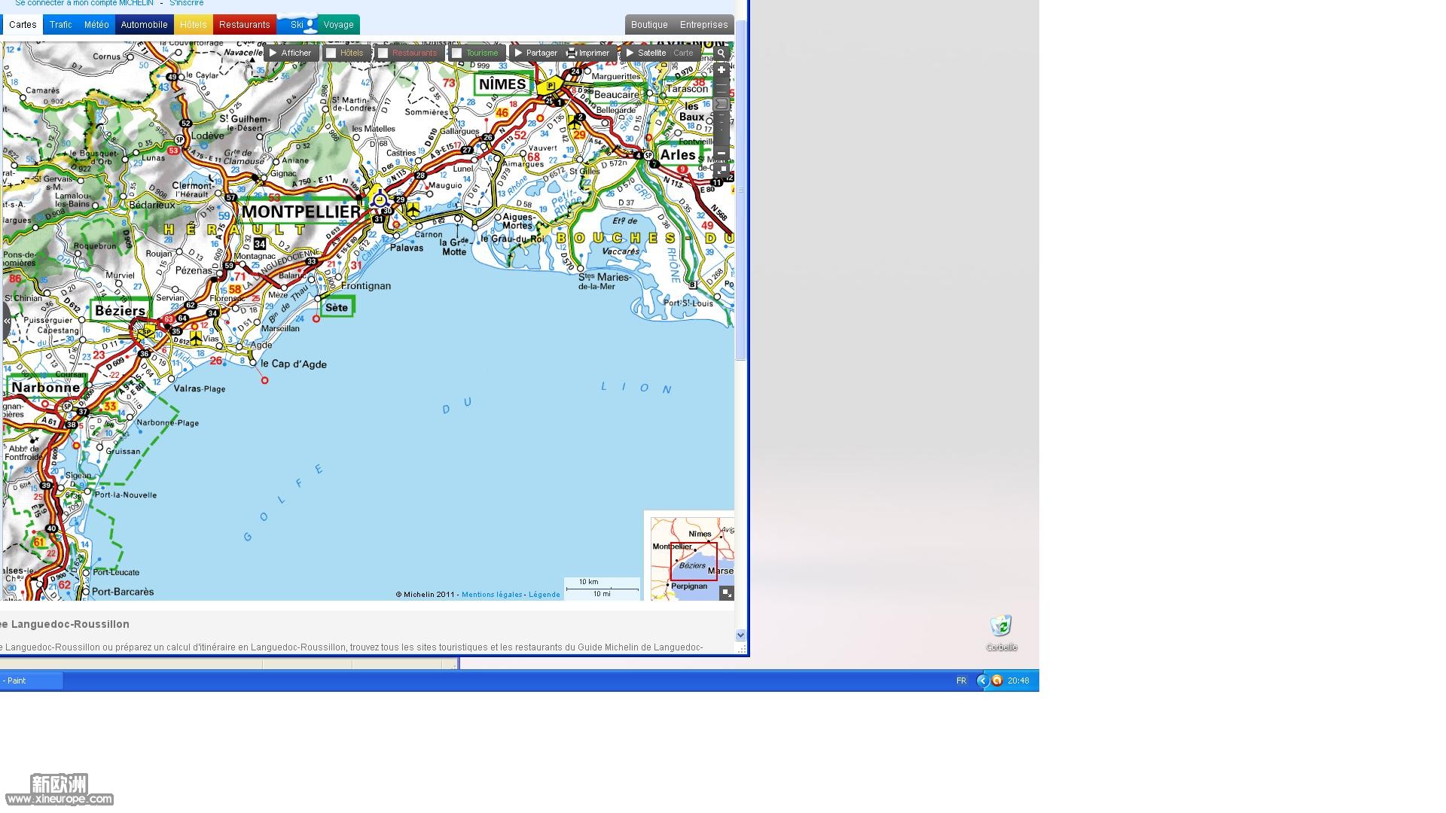Click the MONTPELLIER city label
Image resolution: width=1446 pixels, height=813 pixels.
(x=301, y=212)
